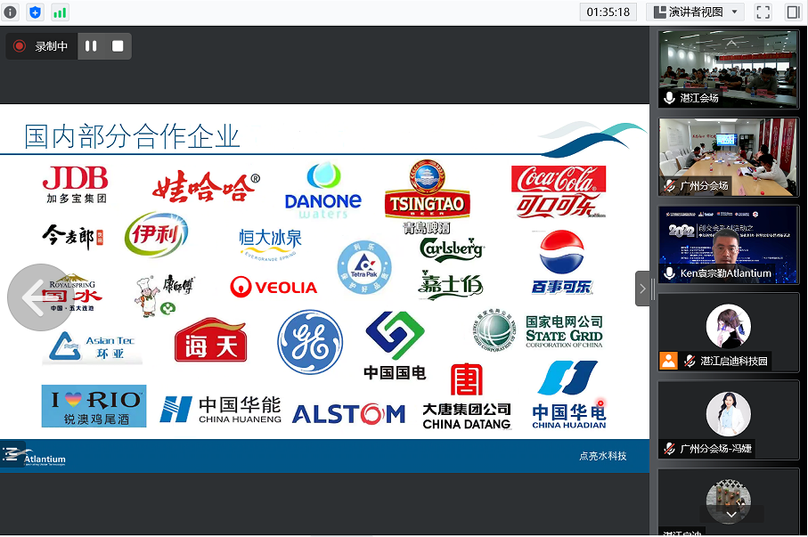Pause the recording
808x537 pixels.
(x=91, y=46)
